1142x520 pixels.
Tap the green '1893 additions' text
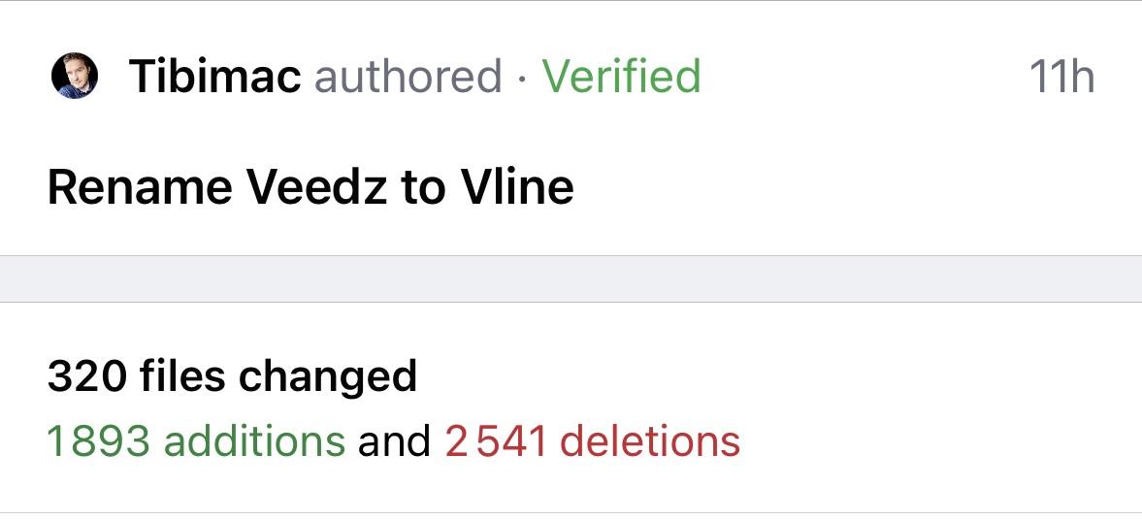tap(196, 441)
